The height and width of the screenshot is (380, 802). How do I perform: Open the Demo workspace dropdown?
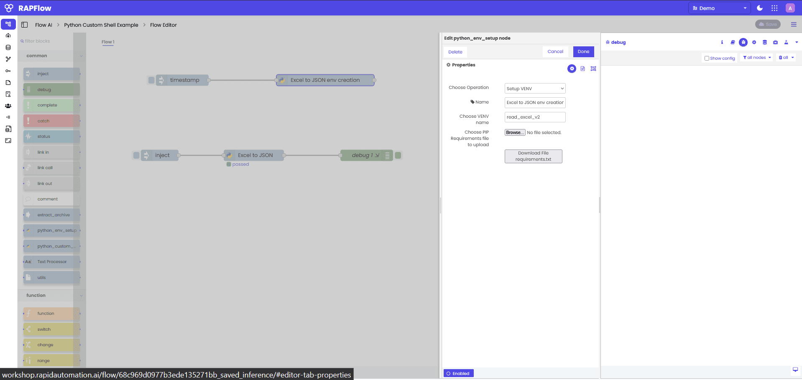pyautogui.click(x=719, y=8)
